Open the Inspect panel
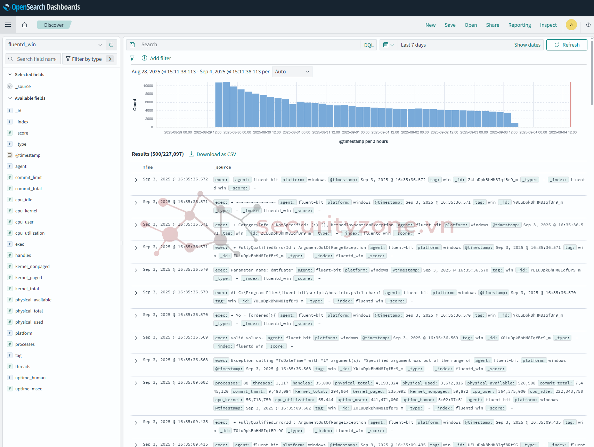 coord(548,25)
